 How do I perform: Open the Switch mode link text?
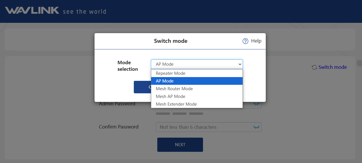click(x=333, y=67)
